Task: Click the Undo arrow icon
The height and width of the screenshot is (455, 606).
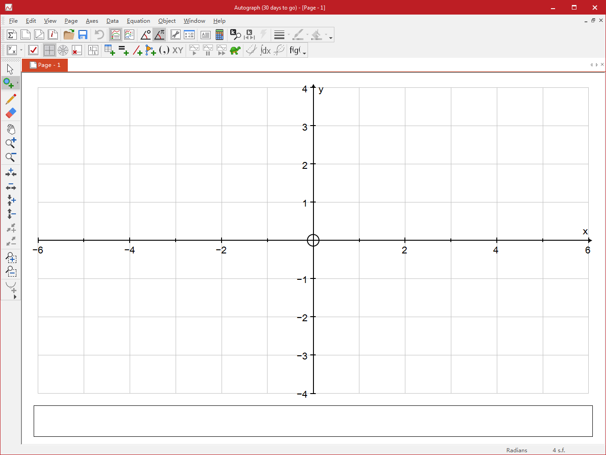Action: (x=99, y=35)
